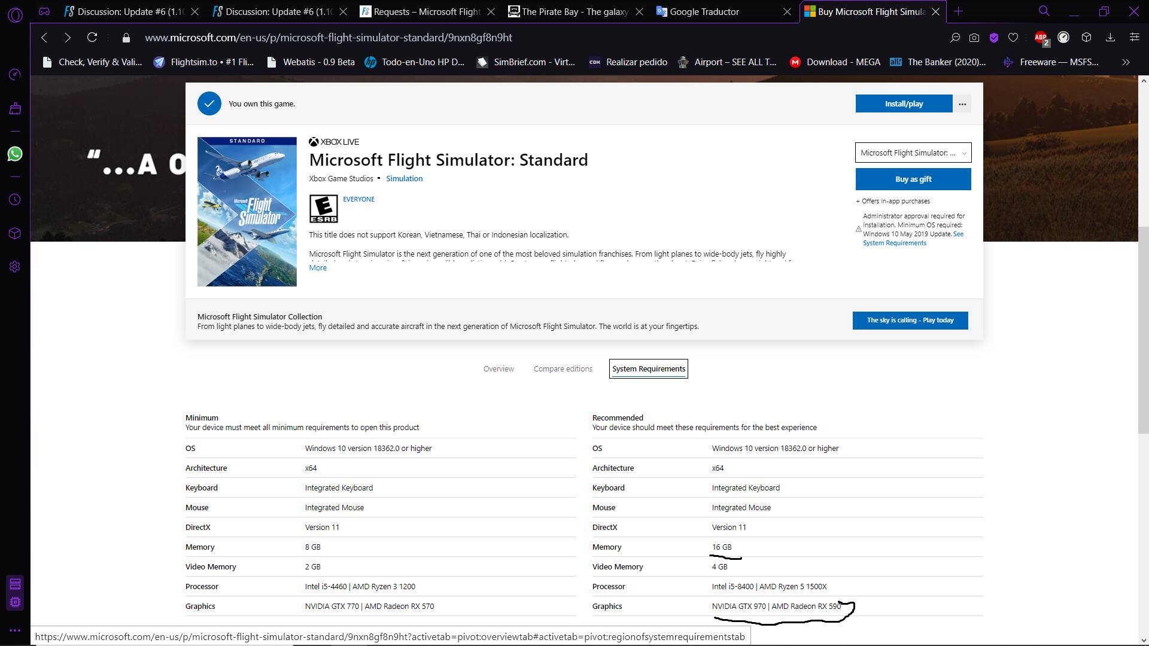Viewport: 1149px width, 646px height.
Task: Open the history clock icon in sidebar
Action: 15,200
